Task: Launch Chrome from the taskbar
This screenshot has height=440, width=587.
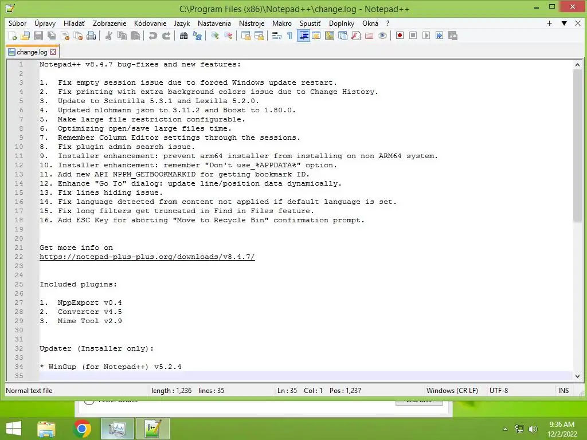Action: tap(82, 429)
